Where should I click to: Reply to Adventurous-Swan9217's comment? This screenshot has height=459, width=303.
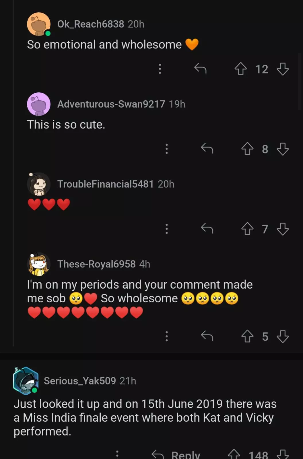tap(207, 149)
